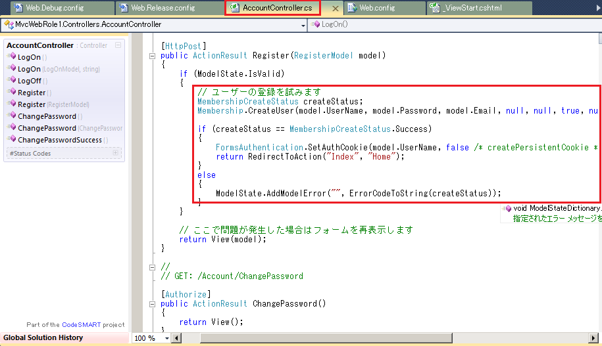The height and width of the screenshot is (346, 602).
Task: Open the Global Solution History panel
Action: point(43,337)
